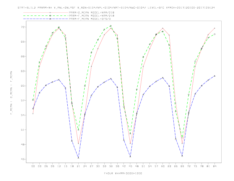This screenshot has height=181, width=234.
Task: Click the x-axis tick label 00
Action: tap(33, 166)
